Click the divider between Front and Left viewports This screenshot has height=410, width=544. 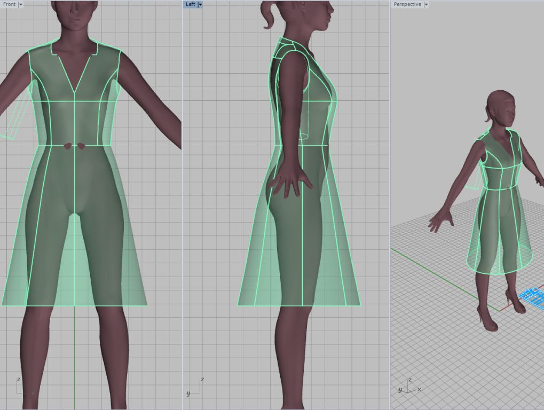tap(182, 214)
